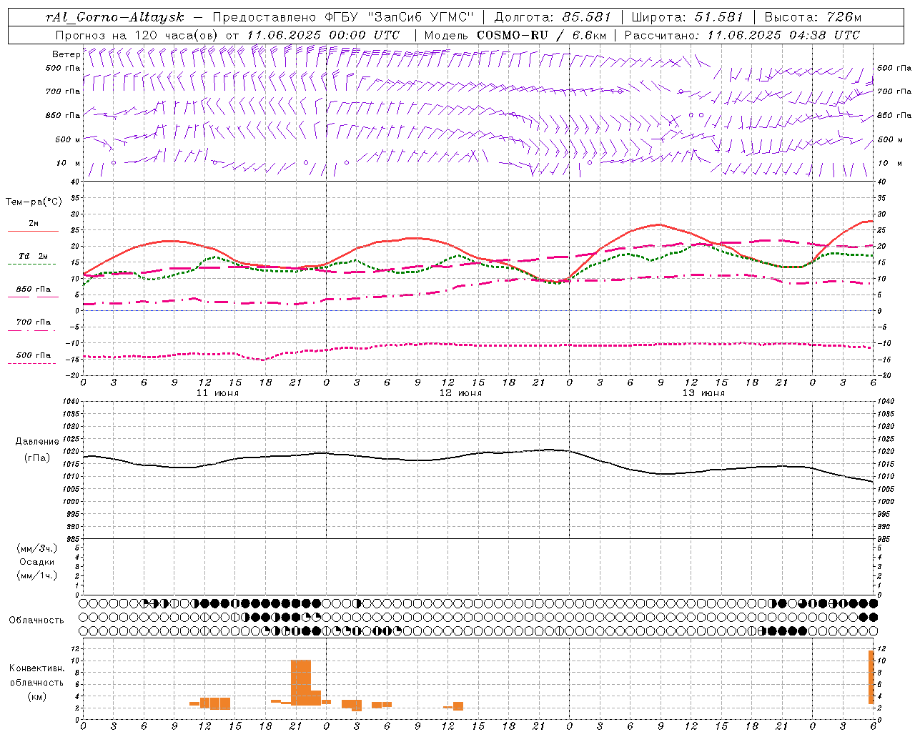Click the (км) unit in the convective label
The height and width of the screenshot is (732, 915).
click(36, 696)
